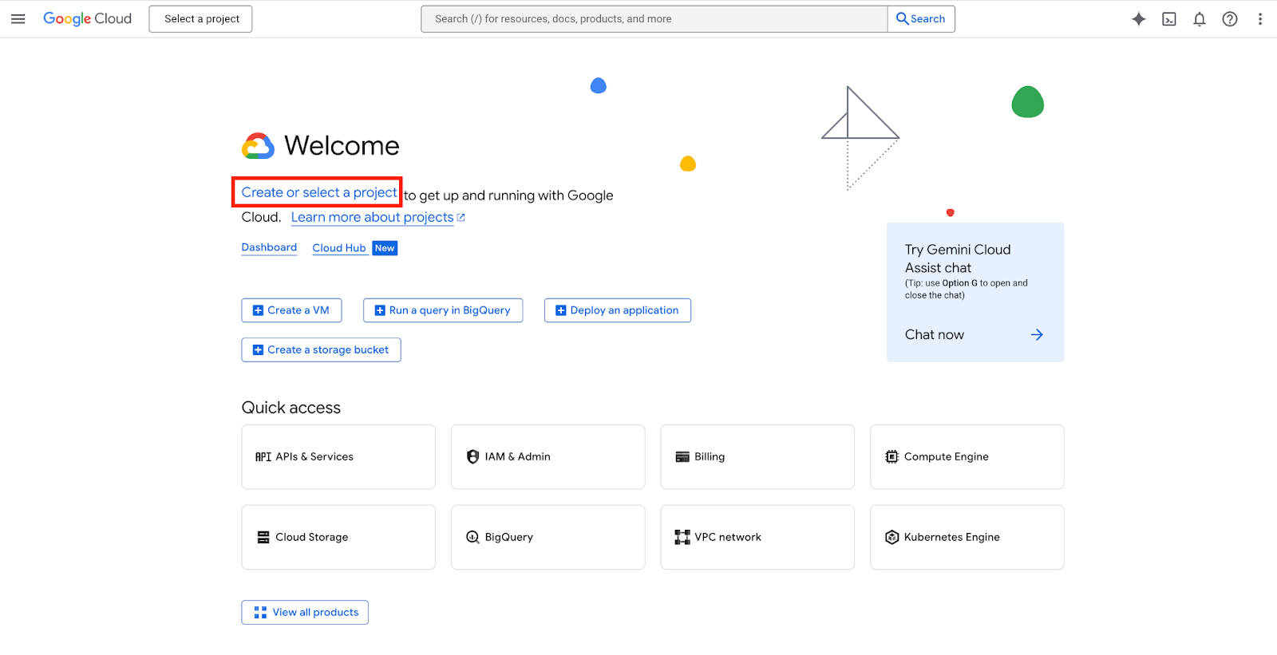Viewport: 1277px width, 655px height.
Task: Click the Google Cloud logo
Action: [x=87, y=19]
